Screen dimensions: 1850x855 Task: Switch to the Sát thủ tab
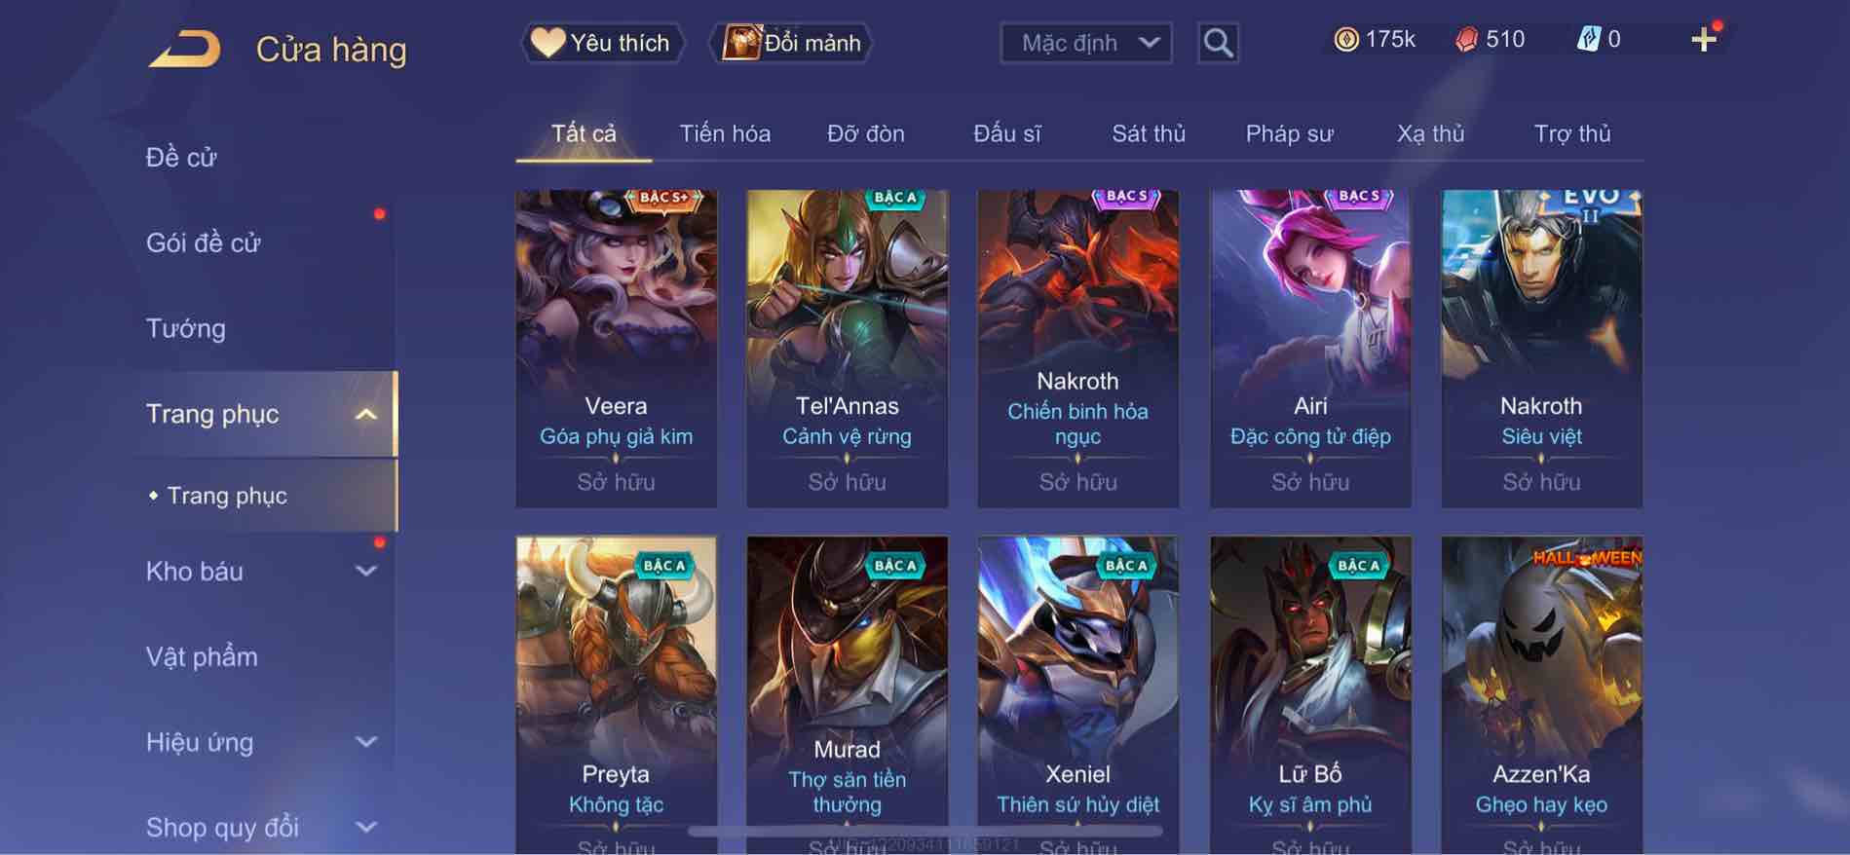(x=1149, y=133)
